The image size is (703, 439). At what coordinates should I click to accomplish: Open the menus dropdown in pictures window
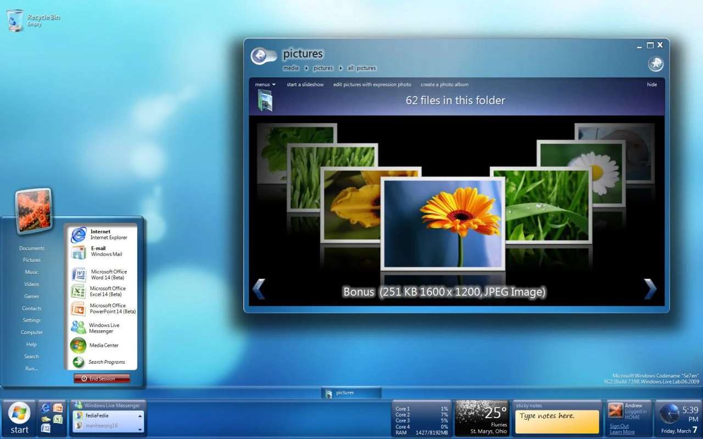click(x=265, y=85)
